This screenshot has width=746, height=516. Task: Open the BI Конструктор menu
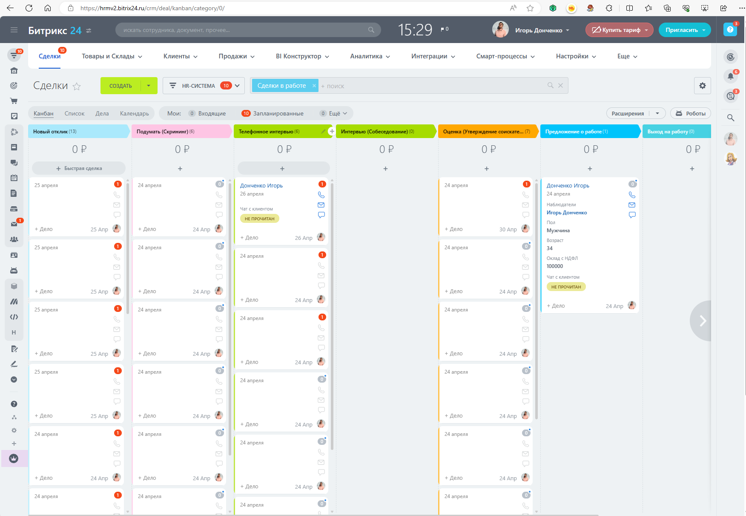pos(302,56)
